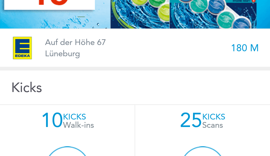Click the 180 M distance label
Screen dimensions: 270x156
tap(245, 48)
